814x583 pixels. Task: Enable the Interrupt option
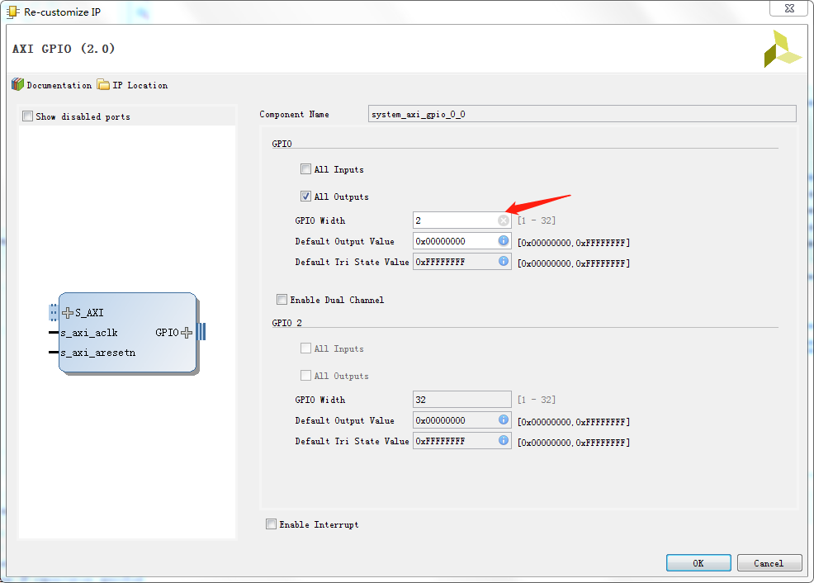[271, 524]
